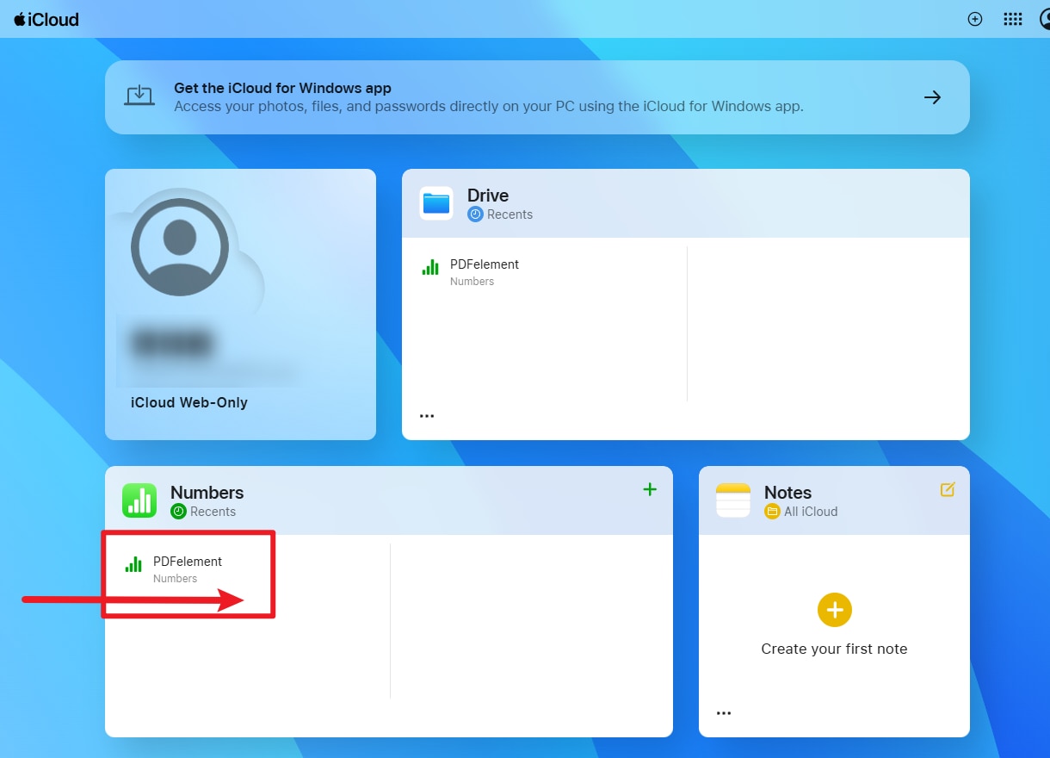Click the add widget plus icon in the toolbar

[974, 18]
